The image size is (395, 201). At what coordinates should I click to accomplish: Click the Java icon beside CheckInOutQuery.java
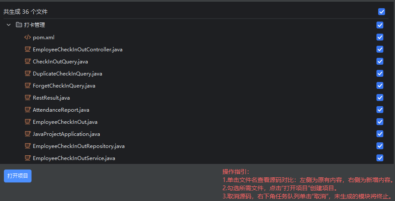pos(28,62)
